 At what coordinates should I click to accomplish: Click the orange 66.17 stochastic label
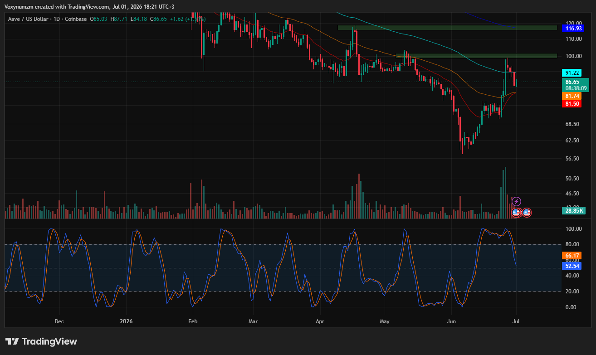(571, 256)
